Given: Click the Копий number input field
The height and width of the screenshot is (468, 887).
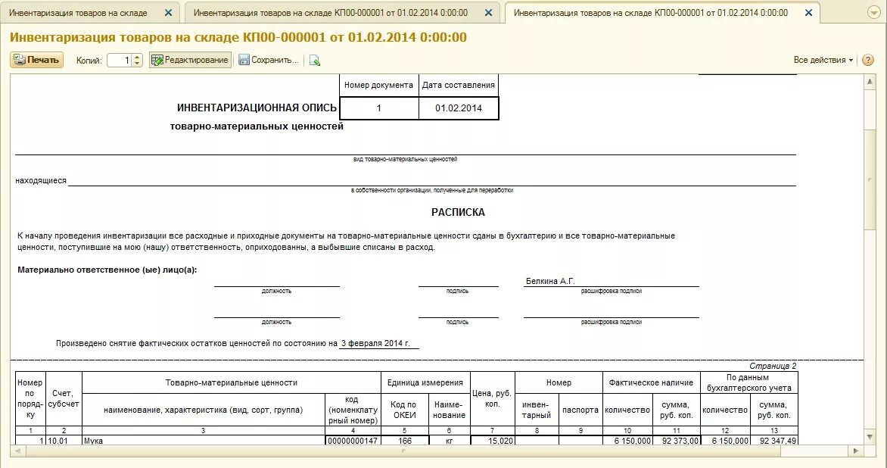Looking at the screenshot, I should click(120, 60).
